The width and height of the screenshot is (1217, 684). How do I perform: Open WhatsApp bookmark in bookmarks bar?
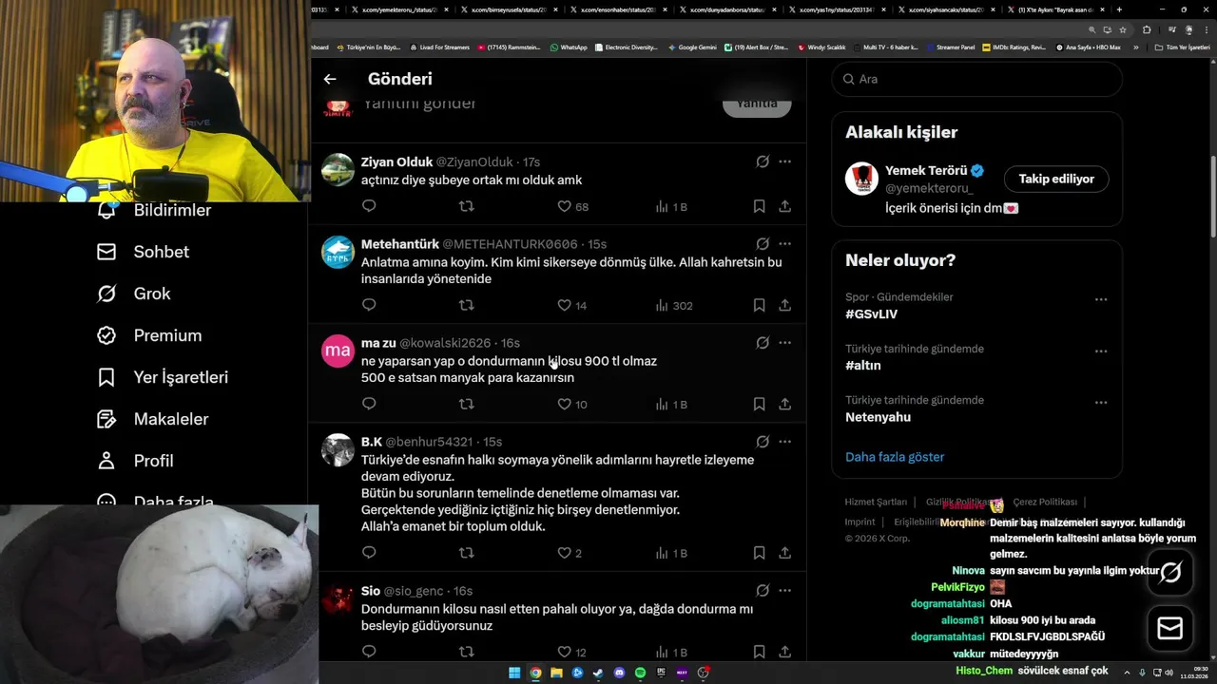(x=569, y=47)
